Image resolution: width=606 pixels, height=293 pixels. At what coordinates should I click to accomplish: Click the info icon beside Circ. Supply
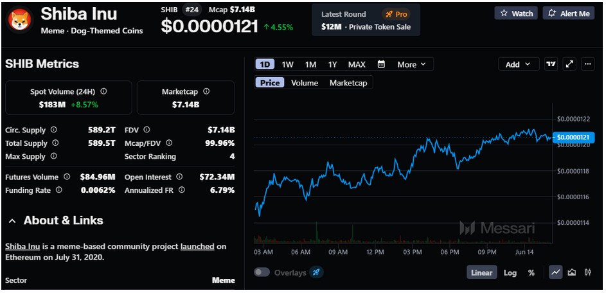click(x=54, y=130)
